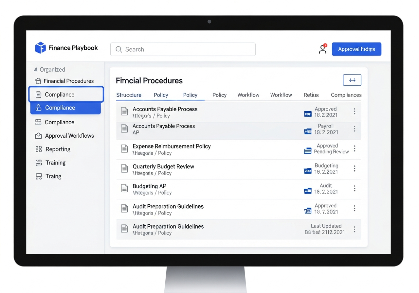The image size is (419, 293).
Task: Select Financial Procedures in the sidebar
Action: [68, 81]
